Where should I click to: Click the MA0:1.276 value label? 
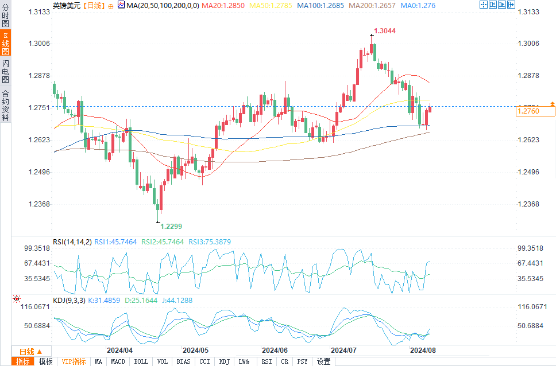click(418, 6)
